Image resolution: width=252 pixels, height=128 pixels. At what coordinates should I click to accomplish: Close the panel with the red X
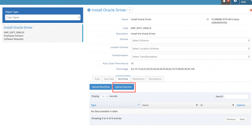coord(250,10)
